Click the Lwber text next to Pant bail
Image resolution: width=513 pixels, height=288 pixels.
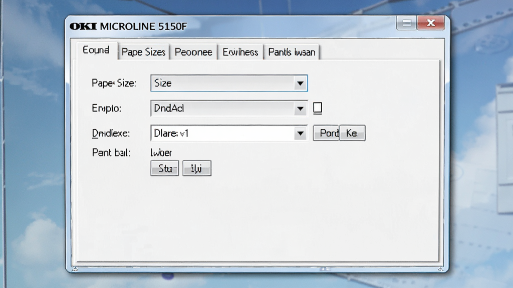click(x=161, y=152)
